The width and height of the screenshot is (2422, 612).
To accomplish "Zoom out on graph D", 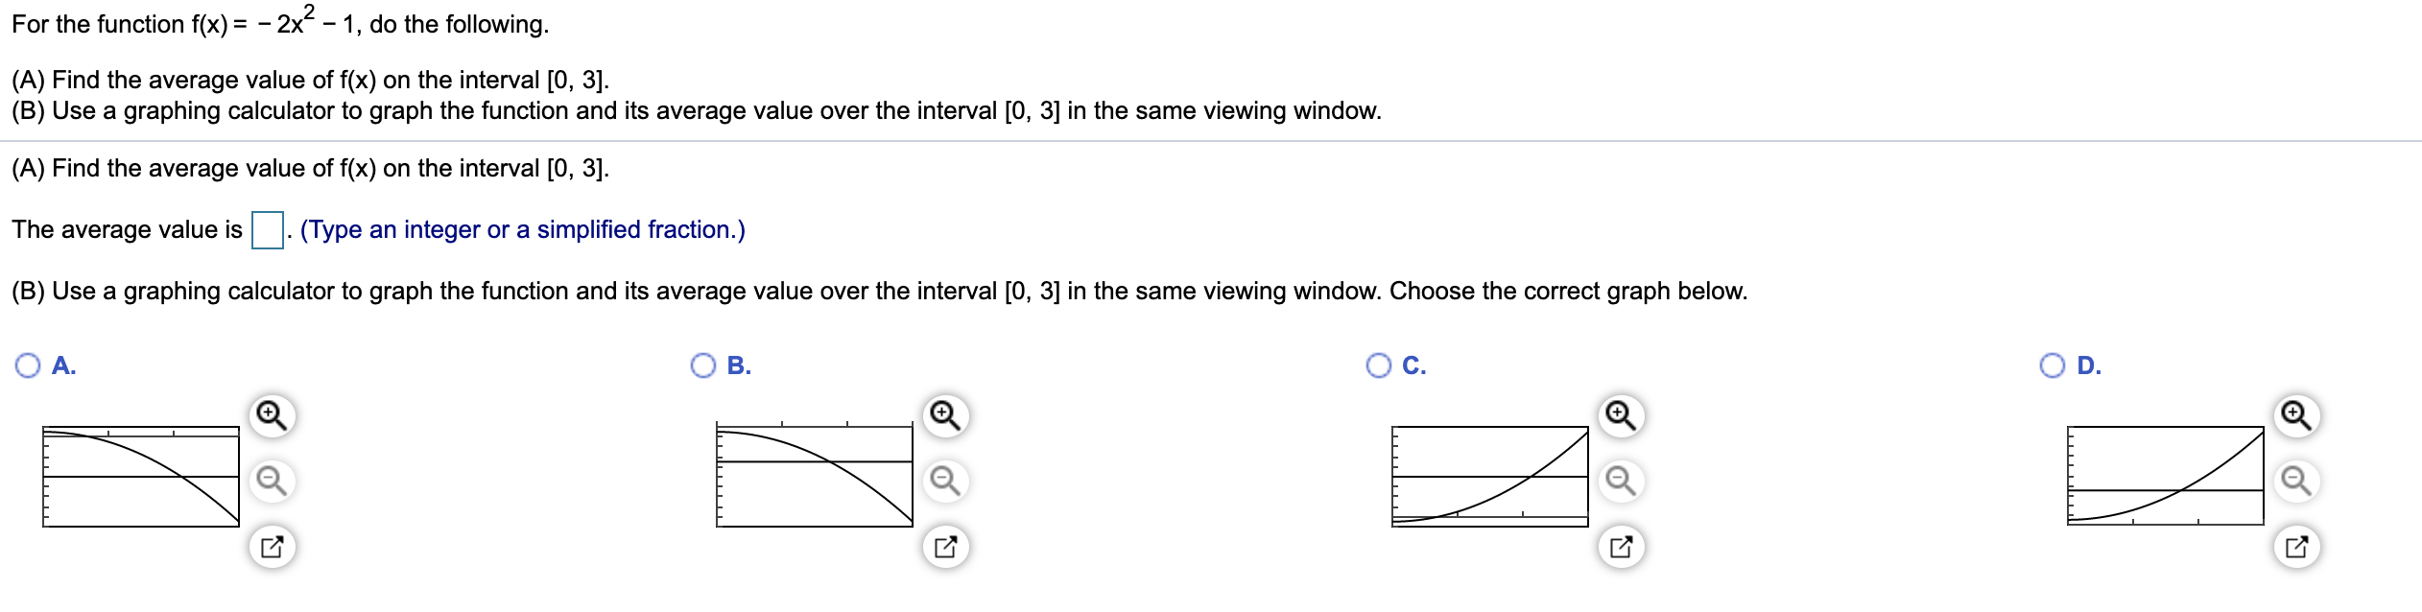I will 2297,481.
